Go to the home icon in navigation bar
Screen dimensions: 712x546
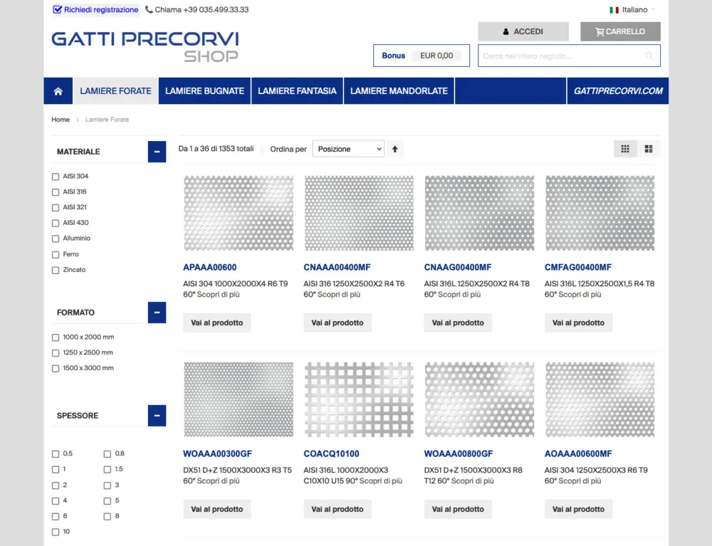pyautogui.click(x=58, y=91)
